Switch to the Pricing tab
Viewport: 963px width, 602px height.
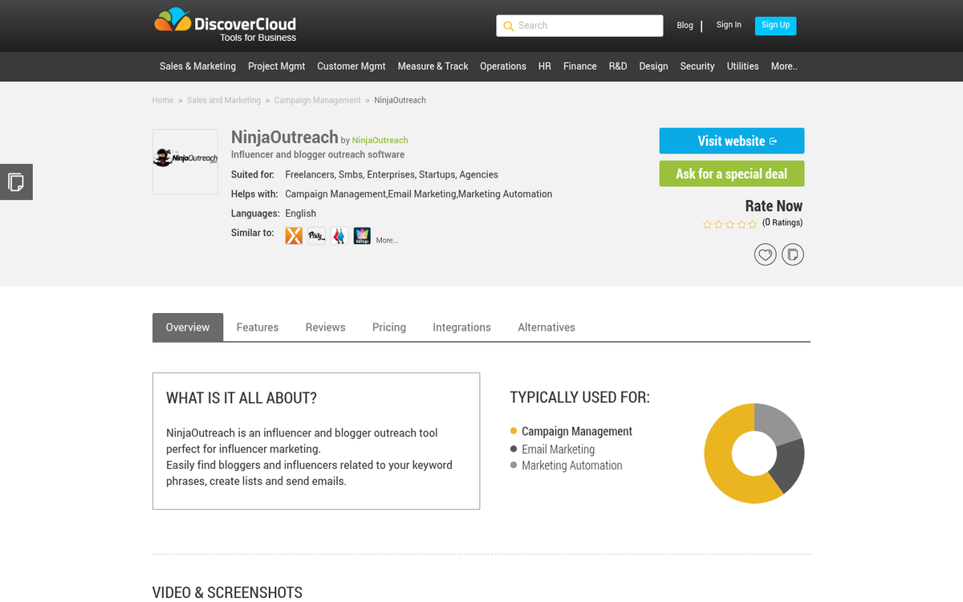point(388,327)
